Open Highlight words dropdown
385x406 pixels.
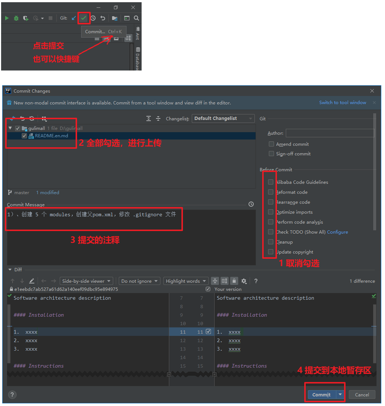coord(186,281)
